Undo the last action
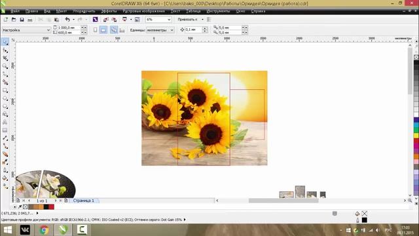The image size is (419, 236). [x=67, y=20]
